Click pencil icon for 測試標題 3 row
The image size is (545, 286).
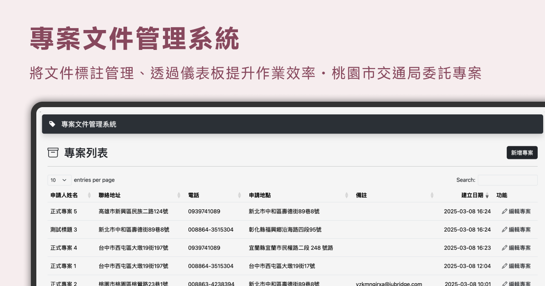(x=504, y=230)
